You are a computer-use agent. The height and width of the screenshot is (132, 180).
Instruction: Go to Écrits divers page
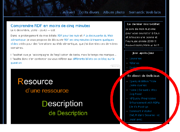tap(88, 12)
